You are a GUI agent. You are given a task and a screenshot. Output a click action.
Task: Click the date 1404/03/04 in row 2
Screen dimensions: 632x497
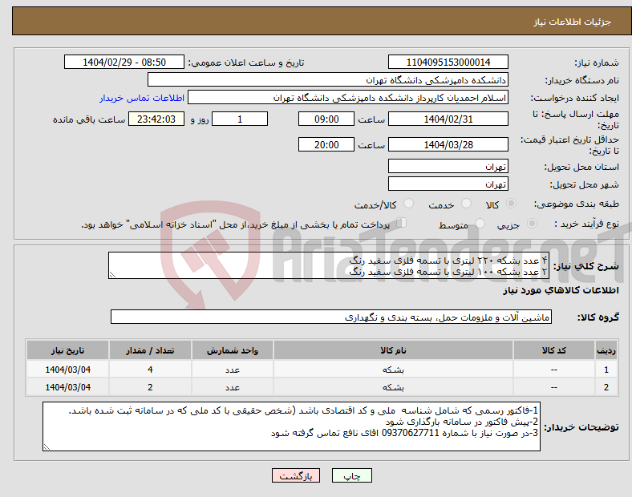click(x=67, y=387)
